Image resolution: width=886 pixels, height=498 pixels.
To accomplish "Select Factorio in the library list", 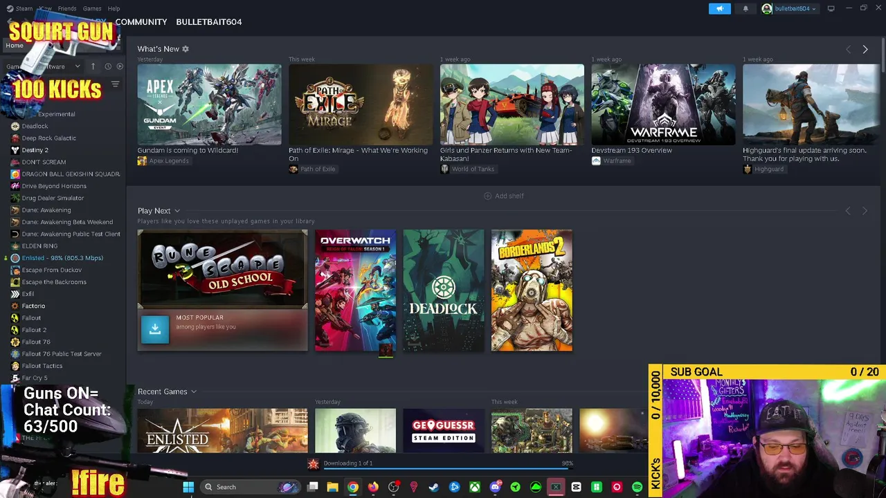I will [33, 306].
